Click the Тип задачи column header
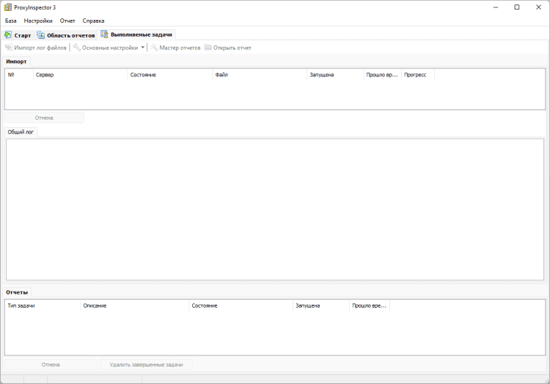This screenshot has width=550, height=384. click(43, 305)
